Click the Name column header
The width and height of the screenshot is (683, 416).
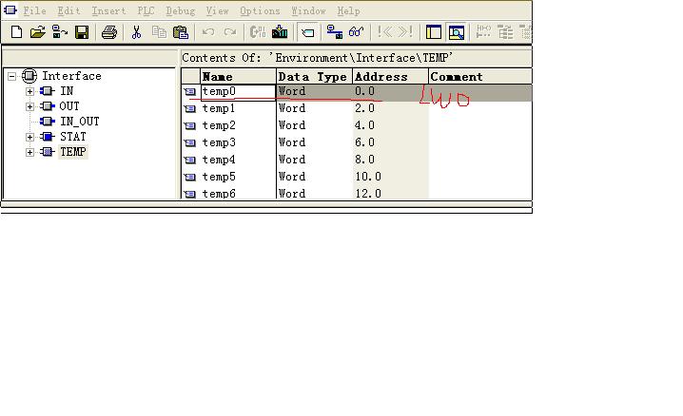(x=238, y=77)
